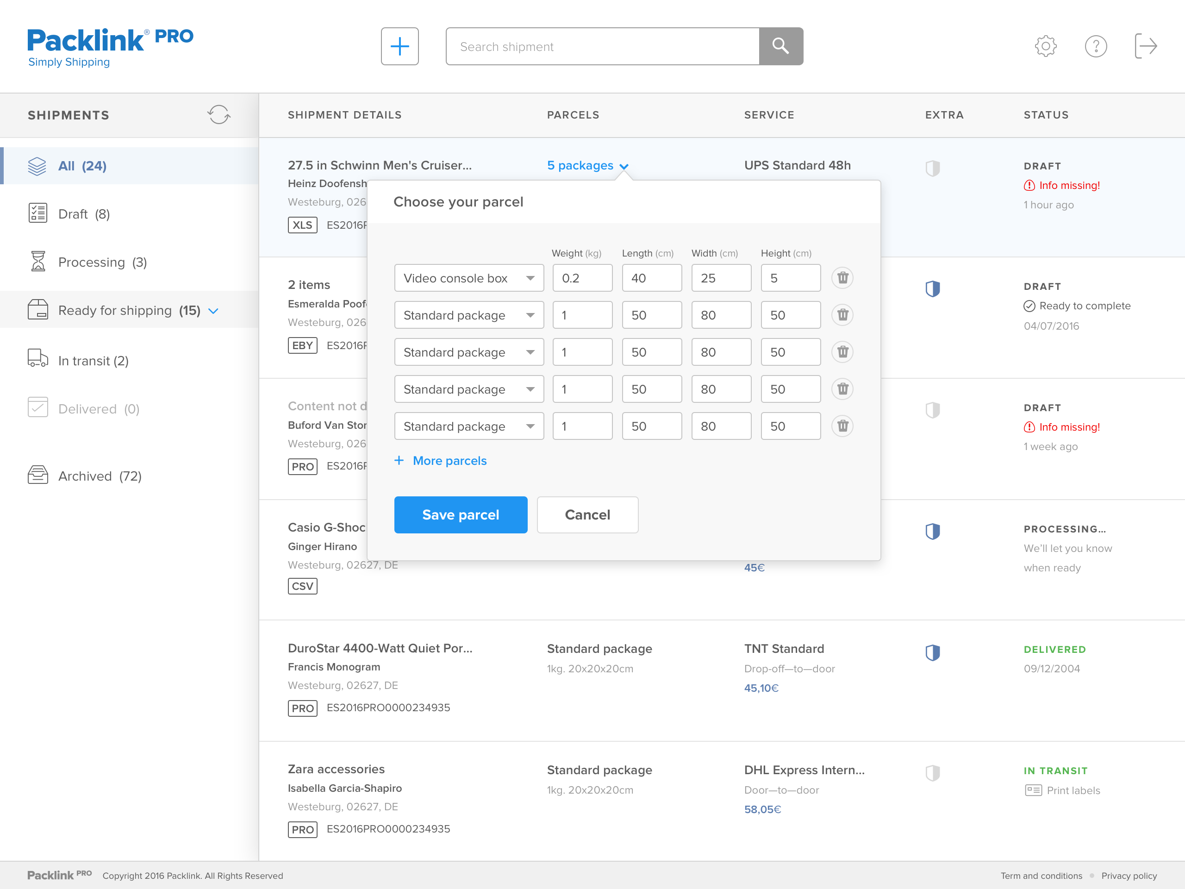Screen dimensions: 1185x889
Task: Delete the Video console box parcel row
Action: coord(842,278)
